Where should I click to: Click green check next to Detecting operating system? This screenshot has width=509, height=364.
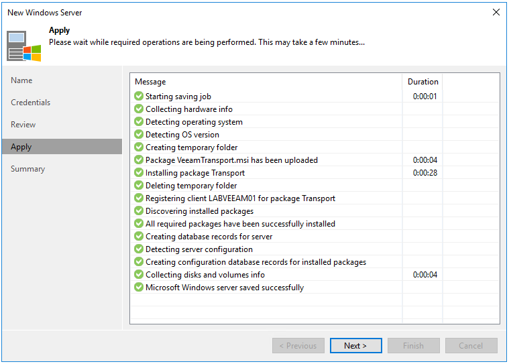coord(139,122)
